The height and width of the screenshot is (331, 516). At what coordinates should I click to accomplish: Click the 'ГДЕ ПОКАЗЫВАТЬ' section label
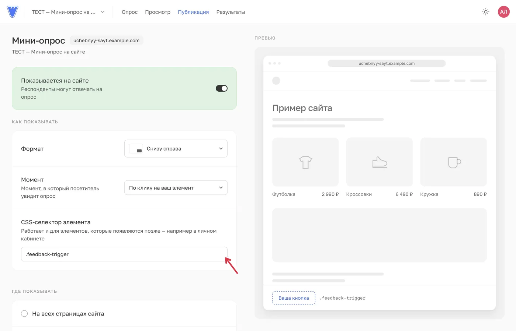[34, 292]
